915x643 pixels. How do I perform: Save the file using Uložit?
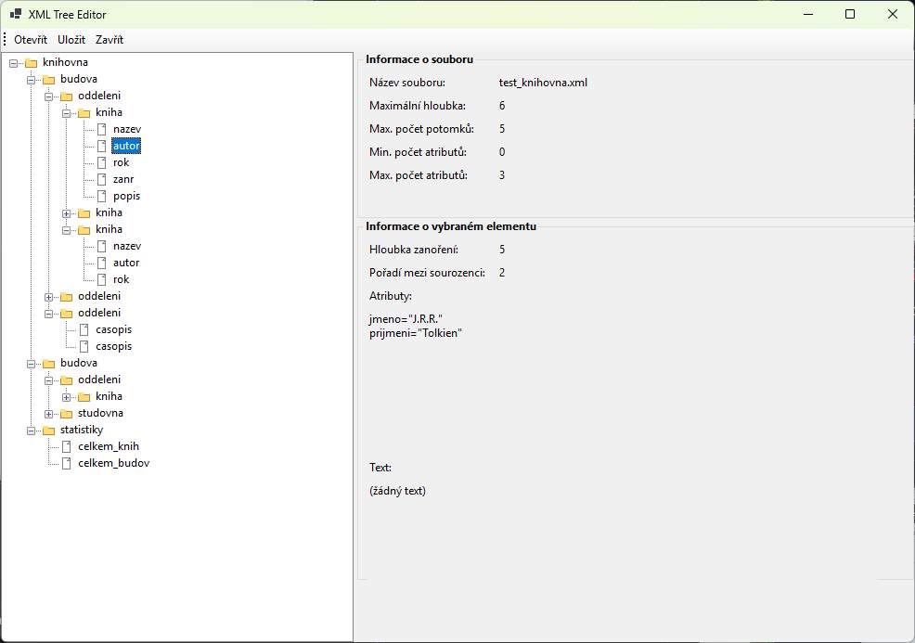(71, 40)
